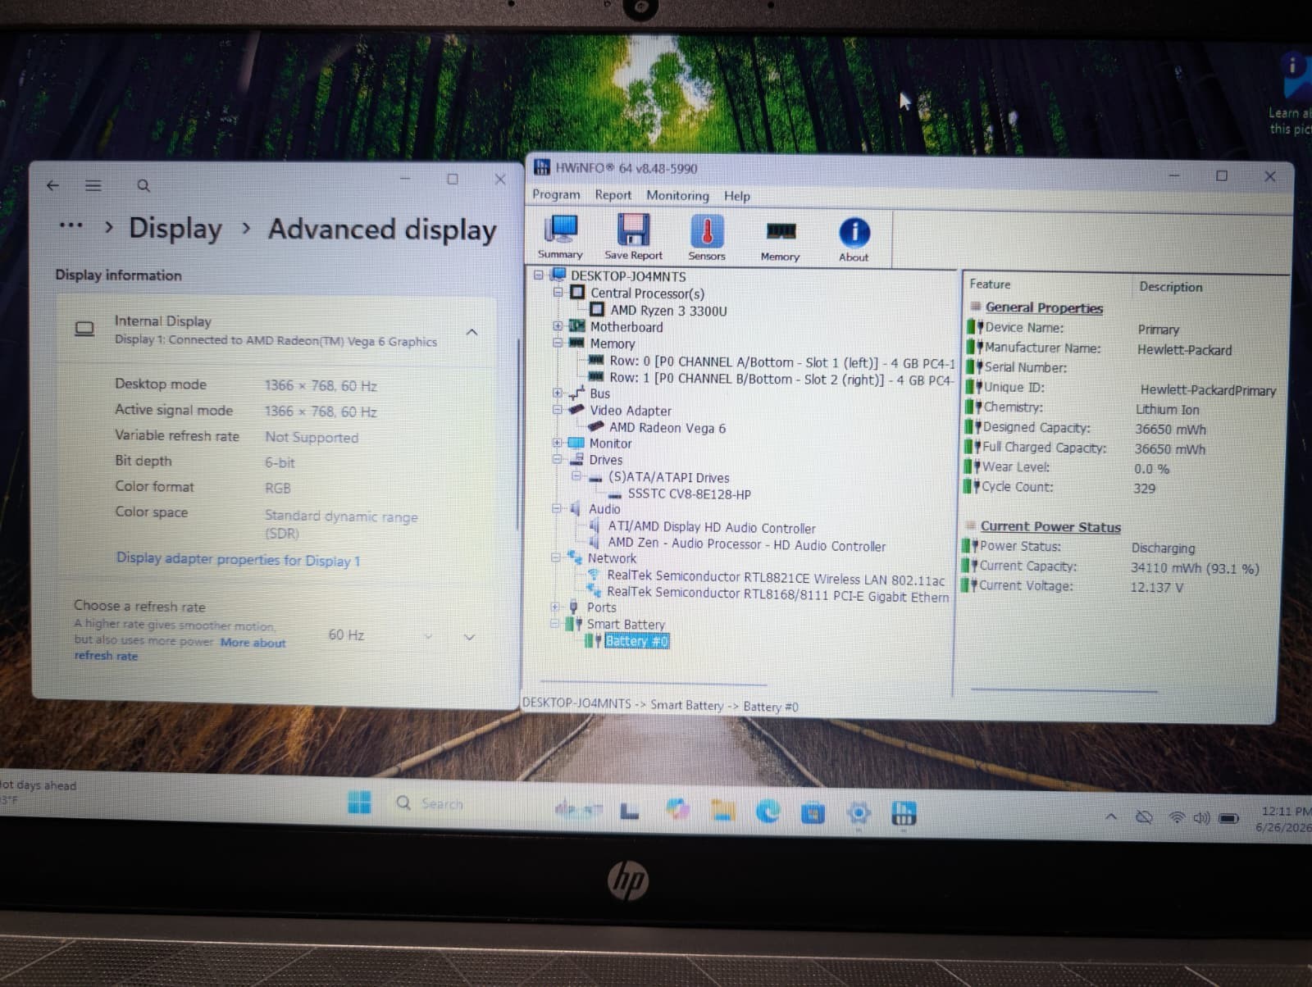Select RealTek RTL8168/8111 Gigabit Ethernet entry
This screenshot has width=1312, height=987.
click(777, 594)
